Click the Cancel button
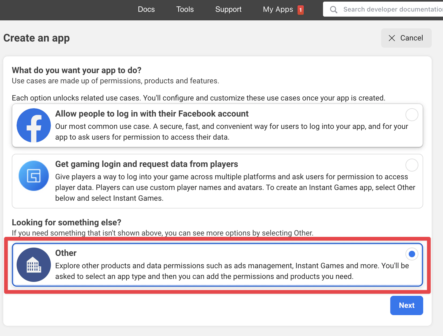Viewport: 443px width, 336px height. pyautogui.click(x=406, y=38)
